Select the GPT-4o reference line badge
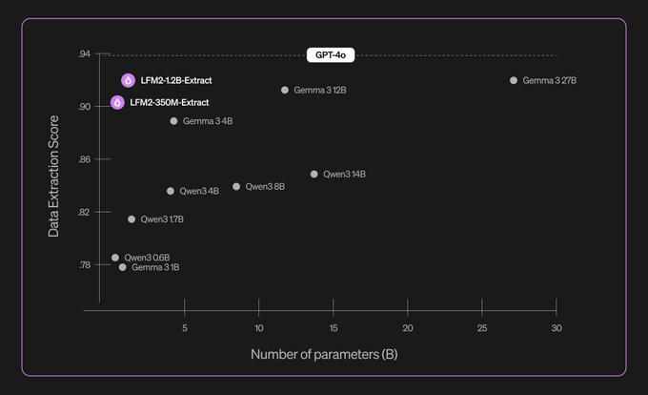The height and width of the screenshot is (395, 648). pos(330,55)
